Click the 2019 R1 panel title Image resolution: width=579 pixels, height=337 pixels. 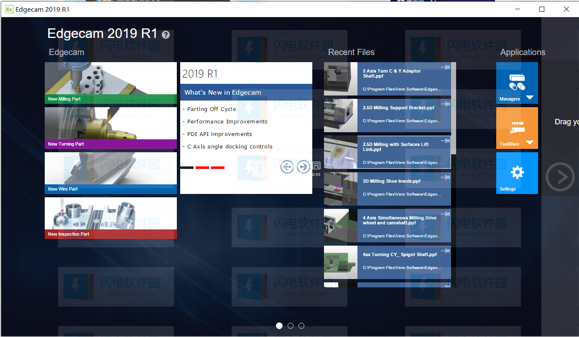click(200, 74)
